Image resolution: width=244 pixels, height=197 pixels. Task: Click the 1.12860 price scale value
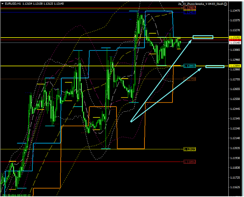click(235, 69)
